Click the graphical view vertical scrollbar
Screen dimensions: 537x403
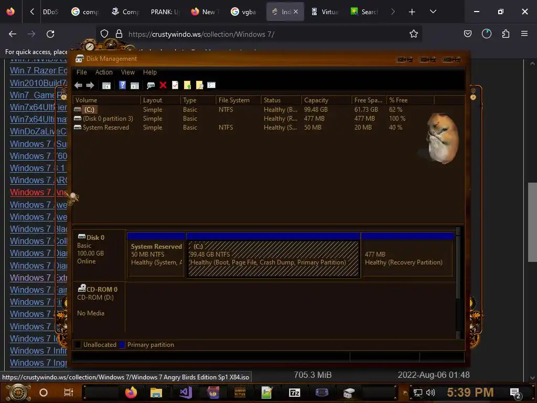[458, 284]
